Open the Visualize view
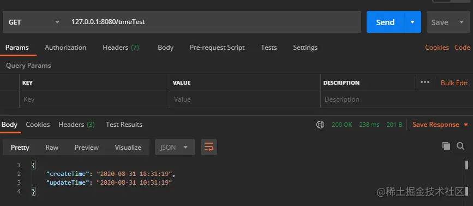 tap(128, 148)
